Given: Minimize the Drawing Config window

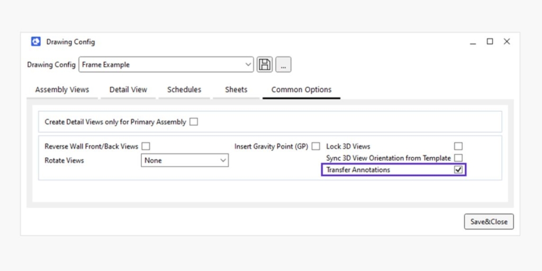Looking at the screenshot, I should coord(473,42).
